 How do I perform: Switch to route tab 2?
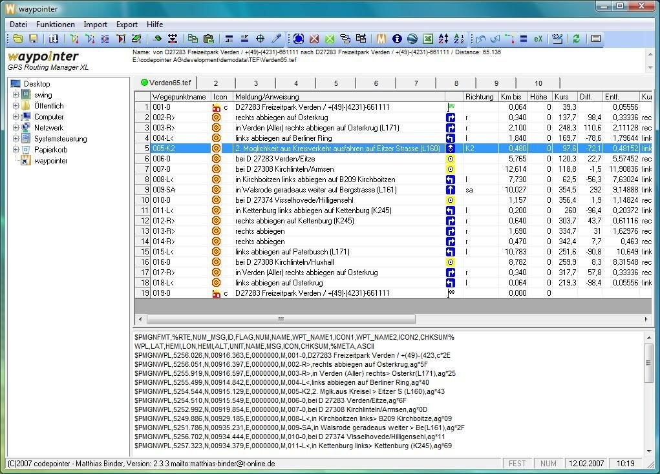[215, 83]
